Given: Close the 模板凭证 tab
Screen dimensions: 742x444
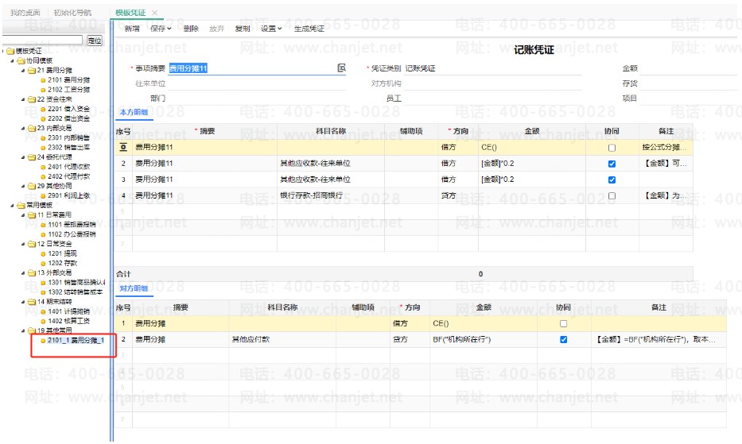Looking at the screenshot, I should [154, 13].
